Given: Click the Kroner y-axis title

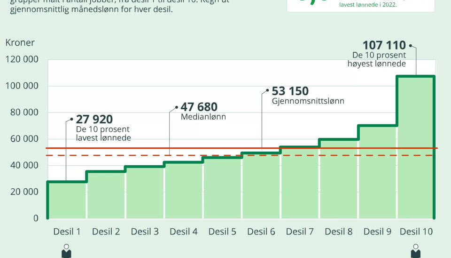Looking at the screenshot, I should point(20,43).
